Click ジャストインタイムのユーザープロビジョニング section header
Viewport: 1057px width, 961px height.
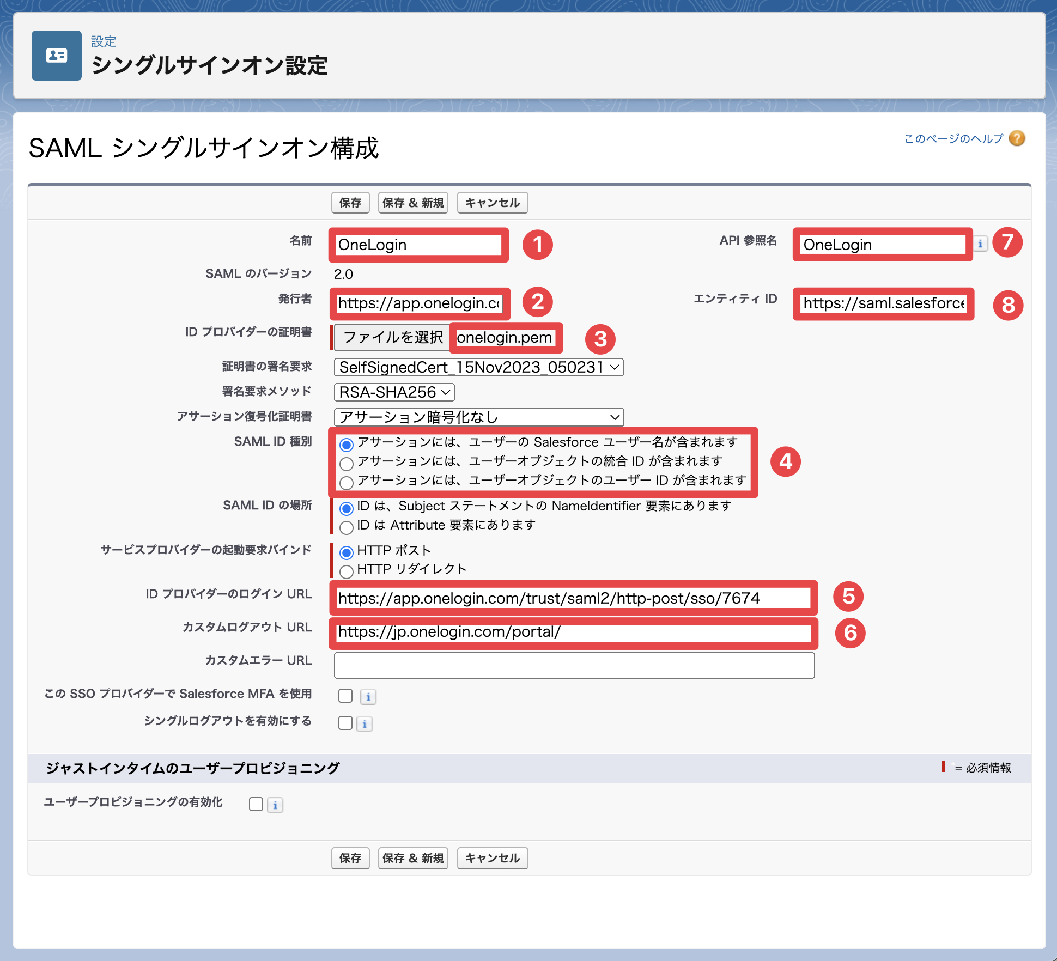[193, 768]
